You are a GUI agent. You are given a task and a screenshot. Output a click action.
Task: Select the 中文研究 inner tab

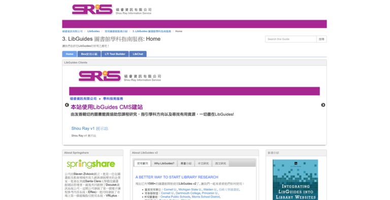pyautogui.click(x=203, y=163)
